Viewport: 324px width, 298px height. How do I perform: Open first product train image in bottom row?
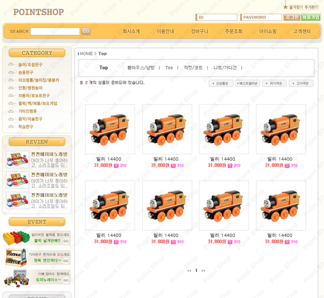110,206
